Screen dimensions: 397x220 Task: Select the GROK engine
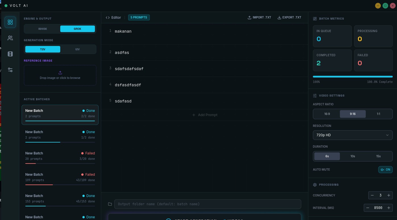(x=78, y=29)
